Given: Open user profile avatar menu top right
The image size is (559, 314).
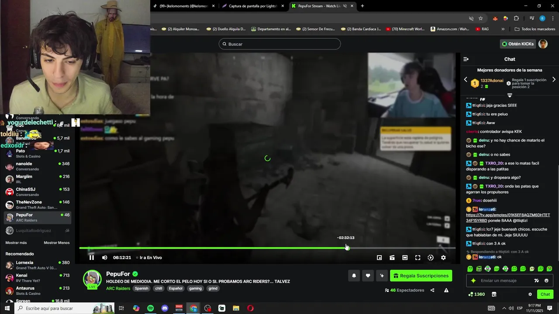Looking at the screenshot, I should pos(543,44).
